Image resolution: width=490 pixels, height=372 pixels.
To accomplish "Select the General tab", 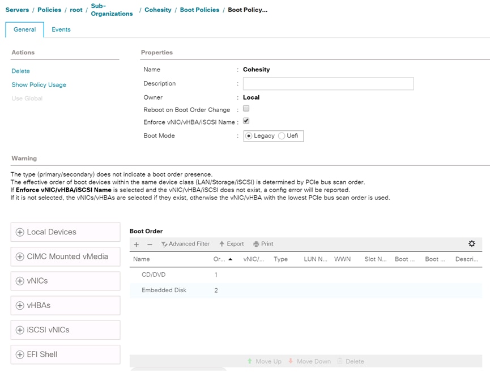I will coord(24,29).
